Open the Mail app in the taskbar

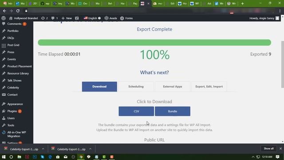(x=66, y=157)
